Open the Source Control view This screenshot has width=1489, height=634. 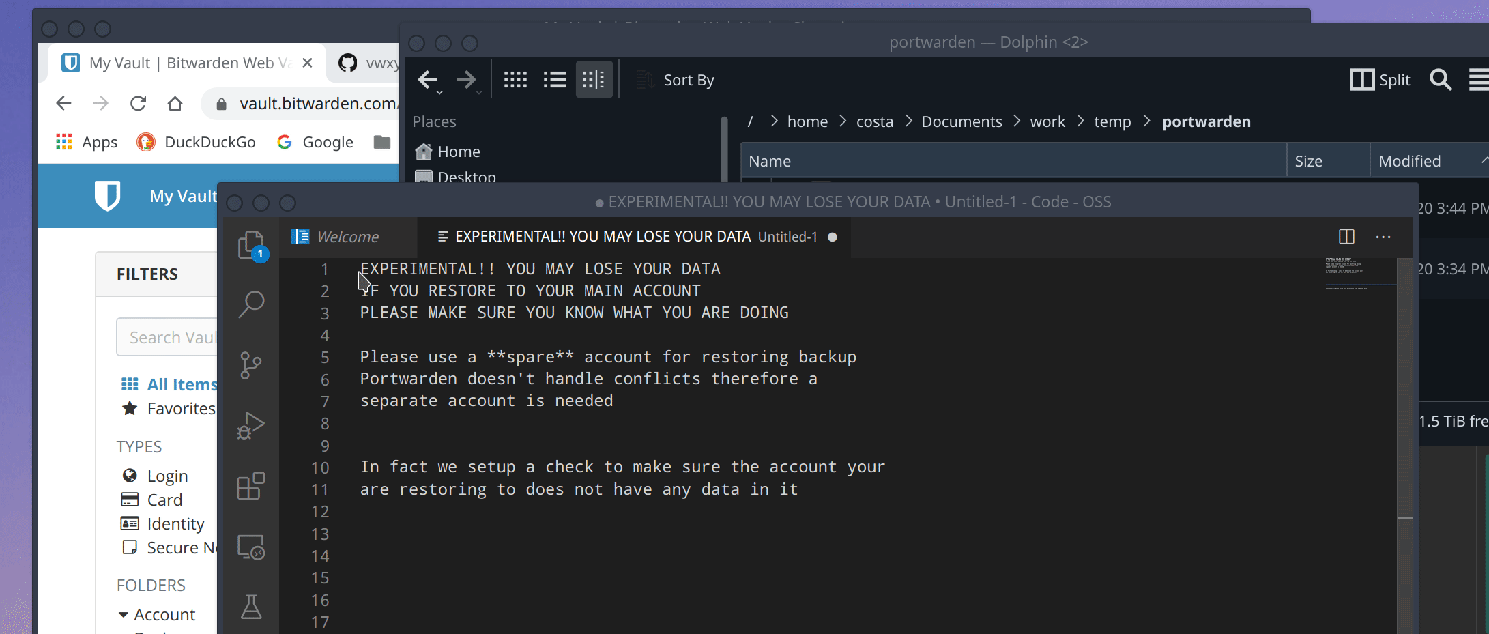pos(251,365)
